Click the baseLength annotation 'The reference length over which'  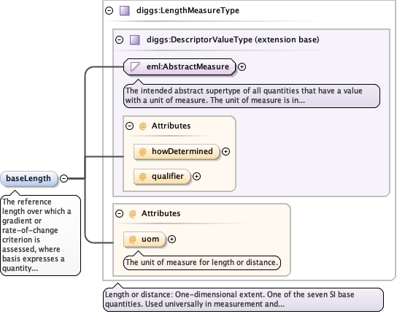[x=41, y=235]
